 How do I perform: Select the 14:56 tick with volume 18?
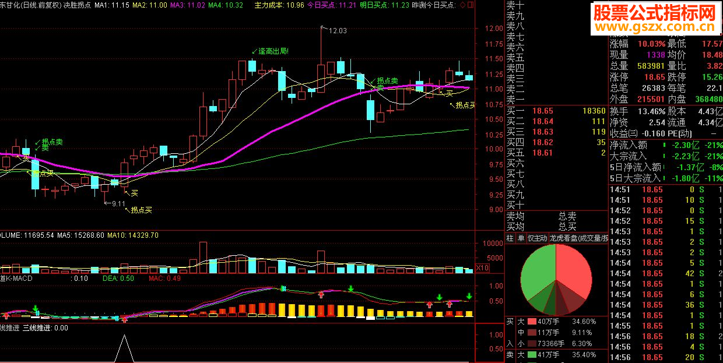coord(666,336)
